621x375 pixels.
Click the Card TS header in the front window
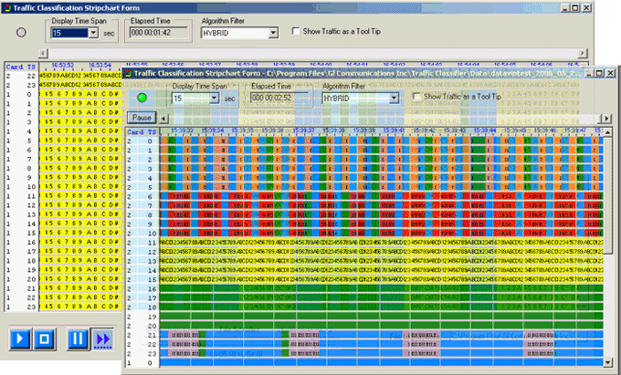tap(142, 132)
